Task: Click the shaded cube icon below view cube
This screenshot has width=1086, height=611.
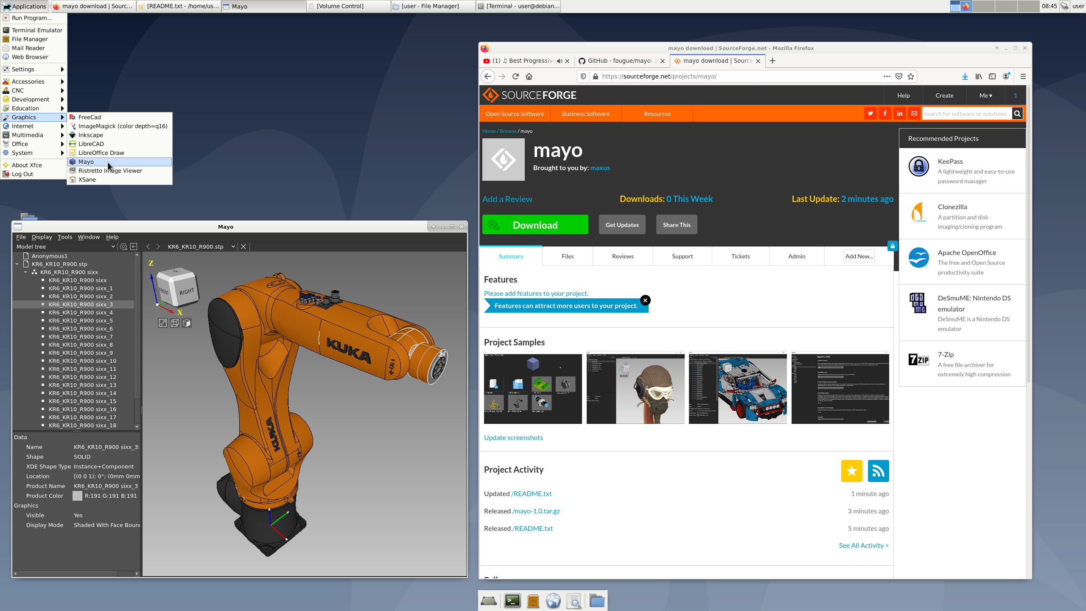Action: (x=187, y=323)
